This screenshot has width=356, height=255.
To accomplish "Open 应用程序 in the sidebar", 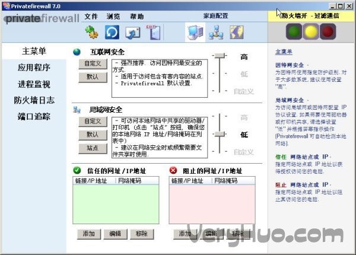I will point(34,68).
